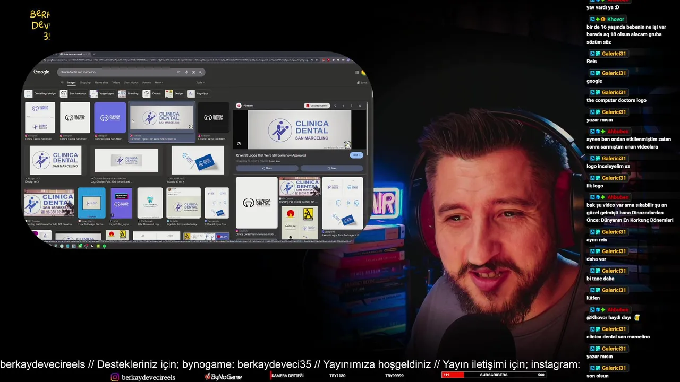Filter by the Design chip
Screen dimensions: 680x382
[174, 94]
